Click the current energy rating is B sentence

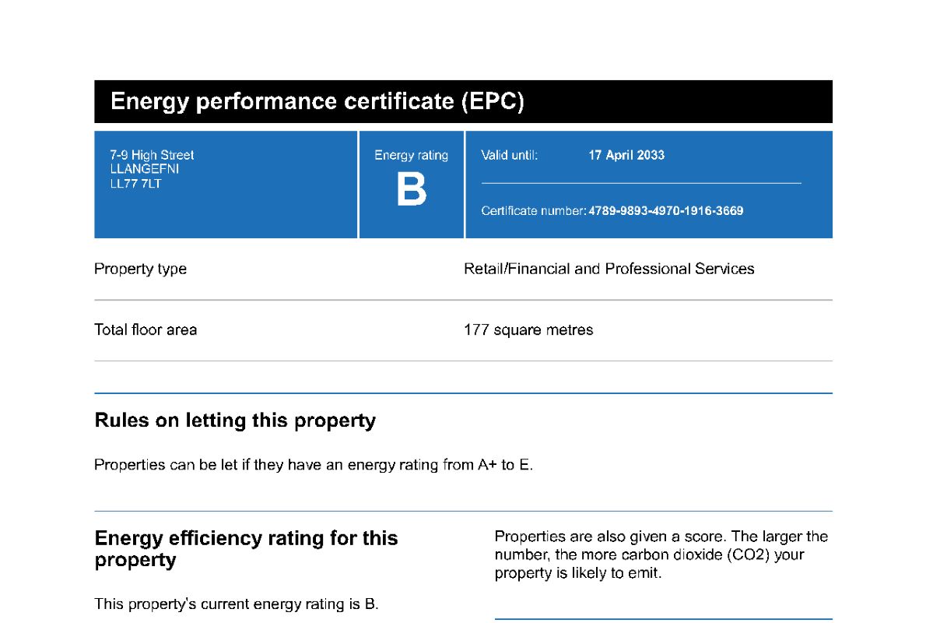[237, 604]
